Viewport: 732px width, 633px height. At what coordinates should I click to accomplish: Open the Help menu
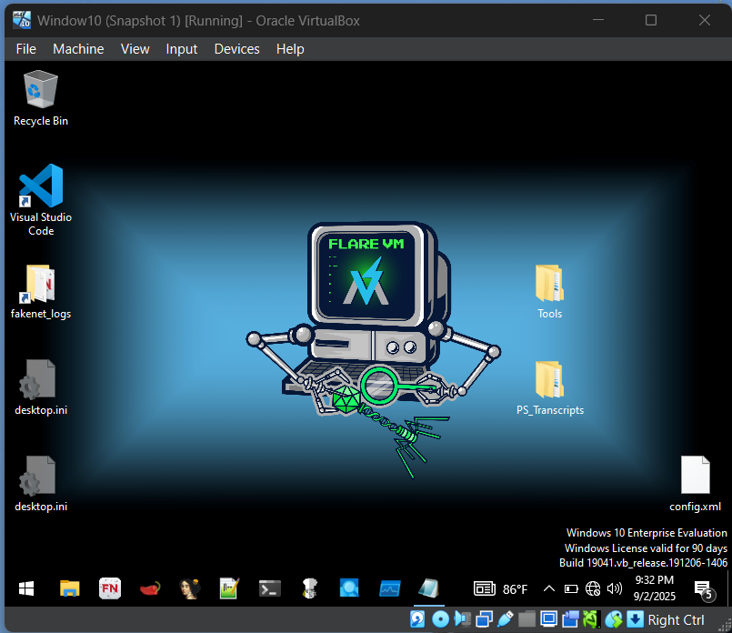290,49
